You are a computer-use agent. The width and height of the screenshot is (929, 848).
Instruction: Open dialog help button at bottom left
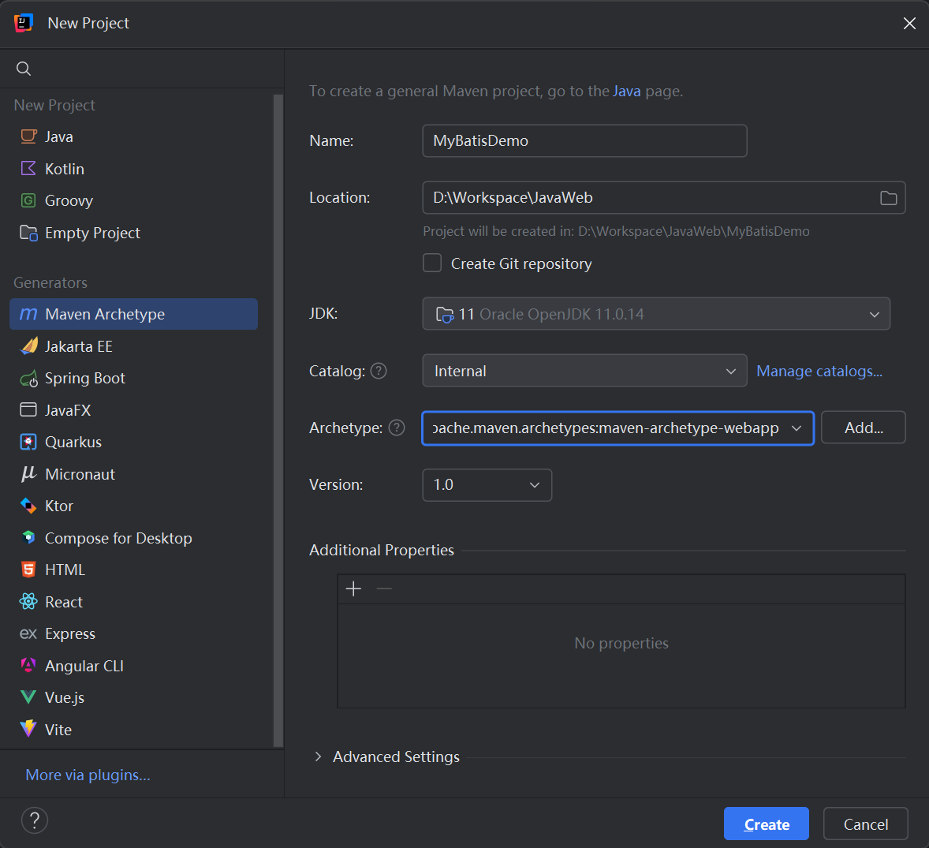(35, 820)
